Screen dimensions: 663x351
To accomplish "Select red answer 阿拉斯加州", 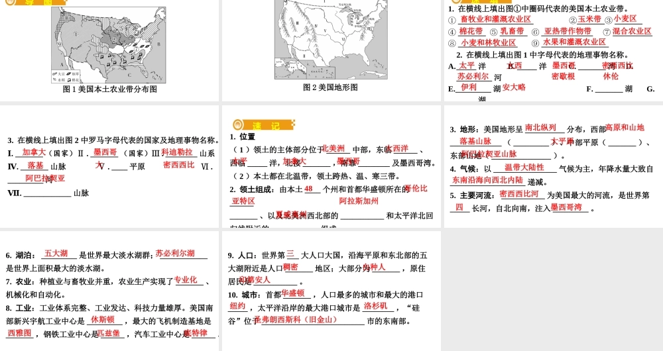I will (359, 201).
